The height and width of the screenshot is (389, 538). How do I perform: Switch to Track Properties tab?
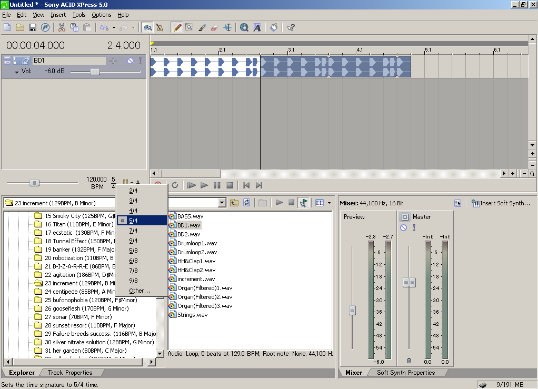tap(70, 373)
